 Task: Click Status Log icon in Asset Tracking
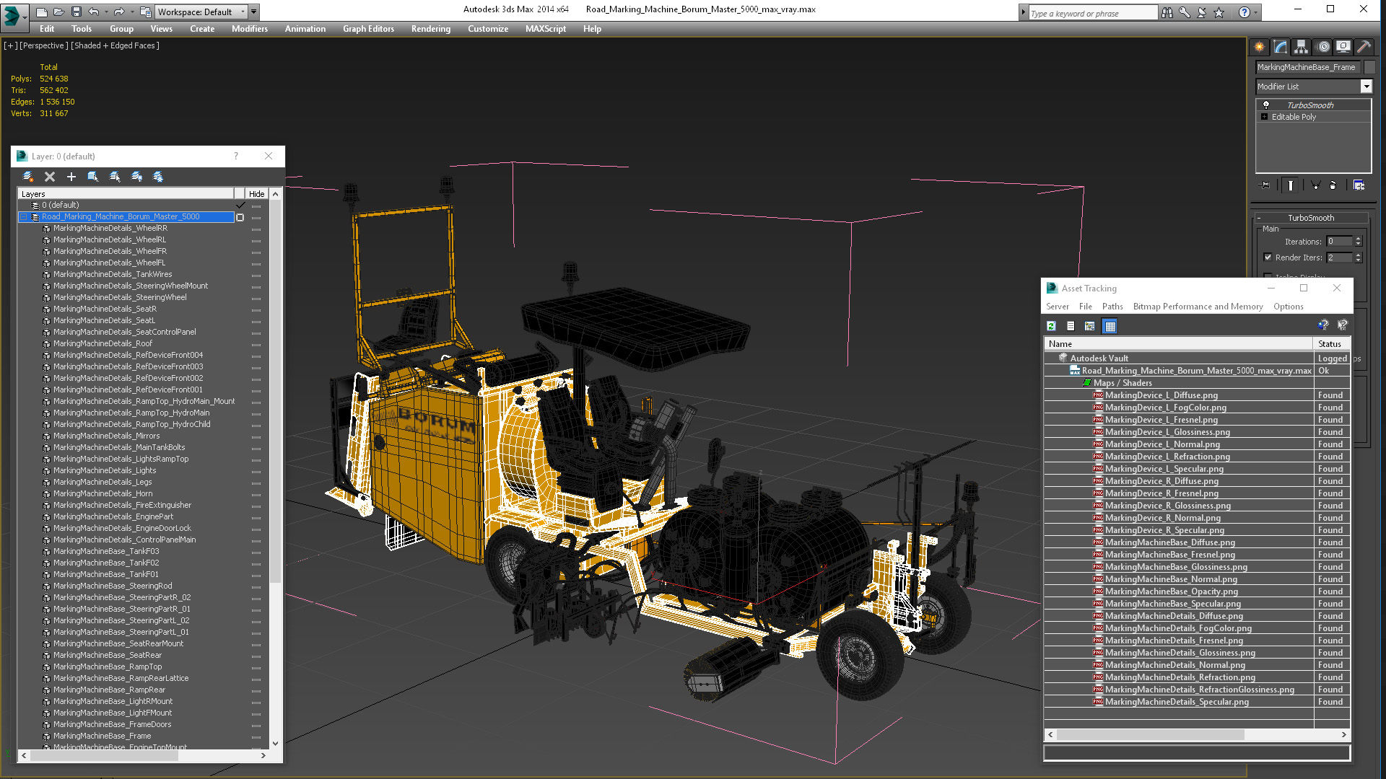coord(1071,327)
